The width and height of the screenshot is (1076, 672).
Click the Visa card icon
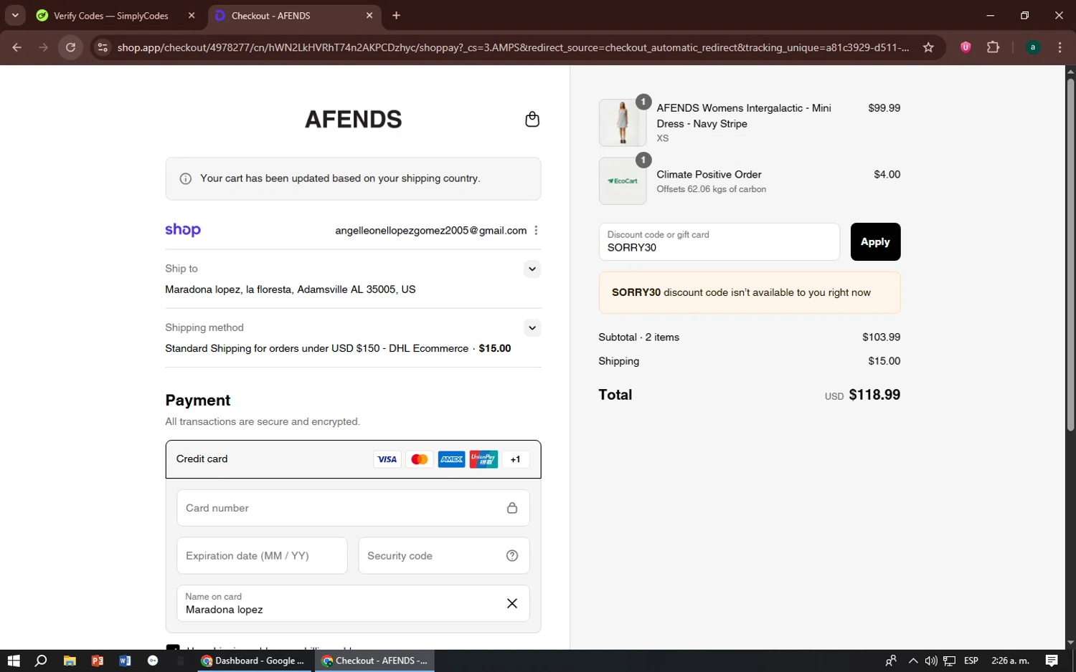point(387,459)
